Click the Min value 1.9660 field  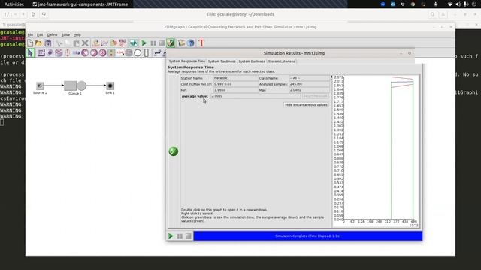click(x=235, y=90)
